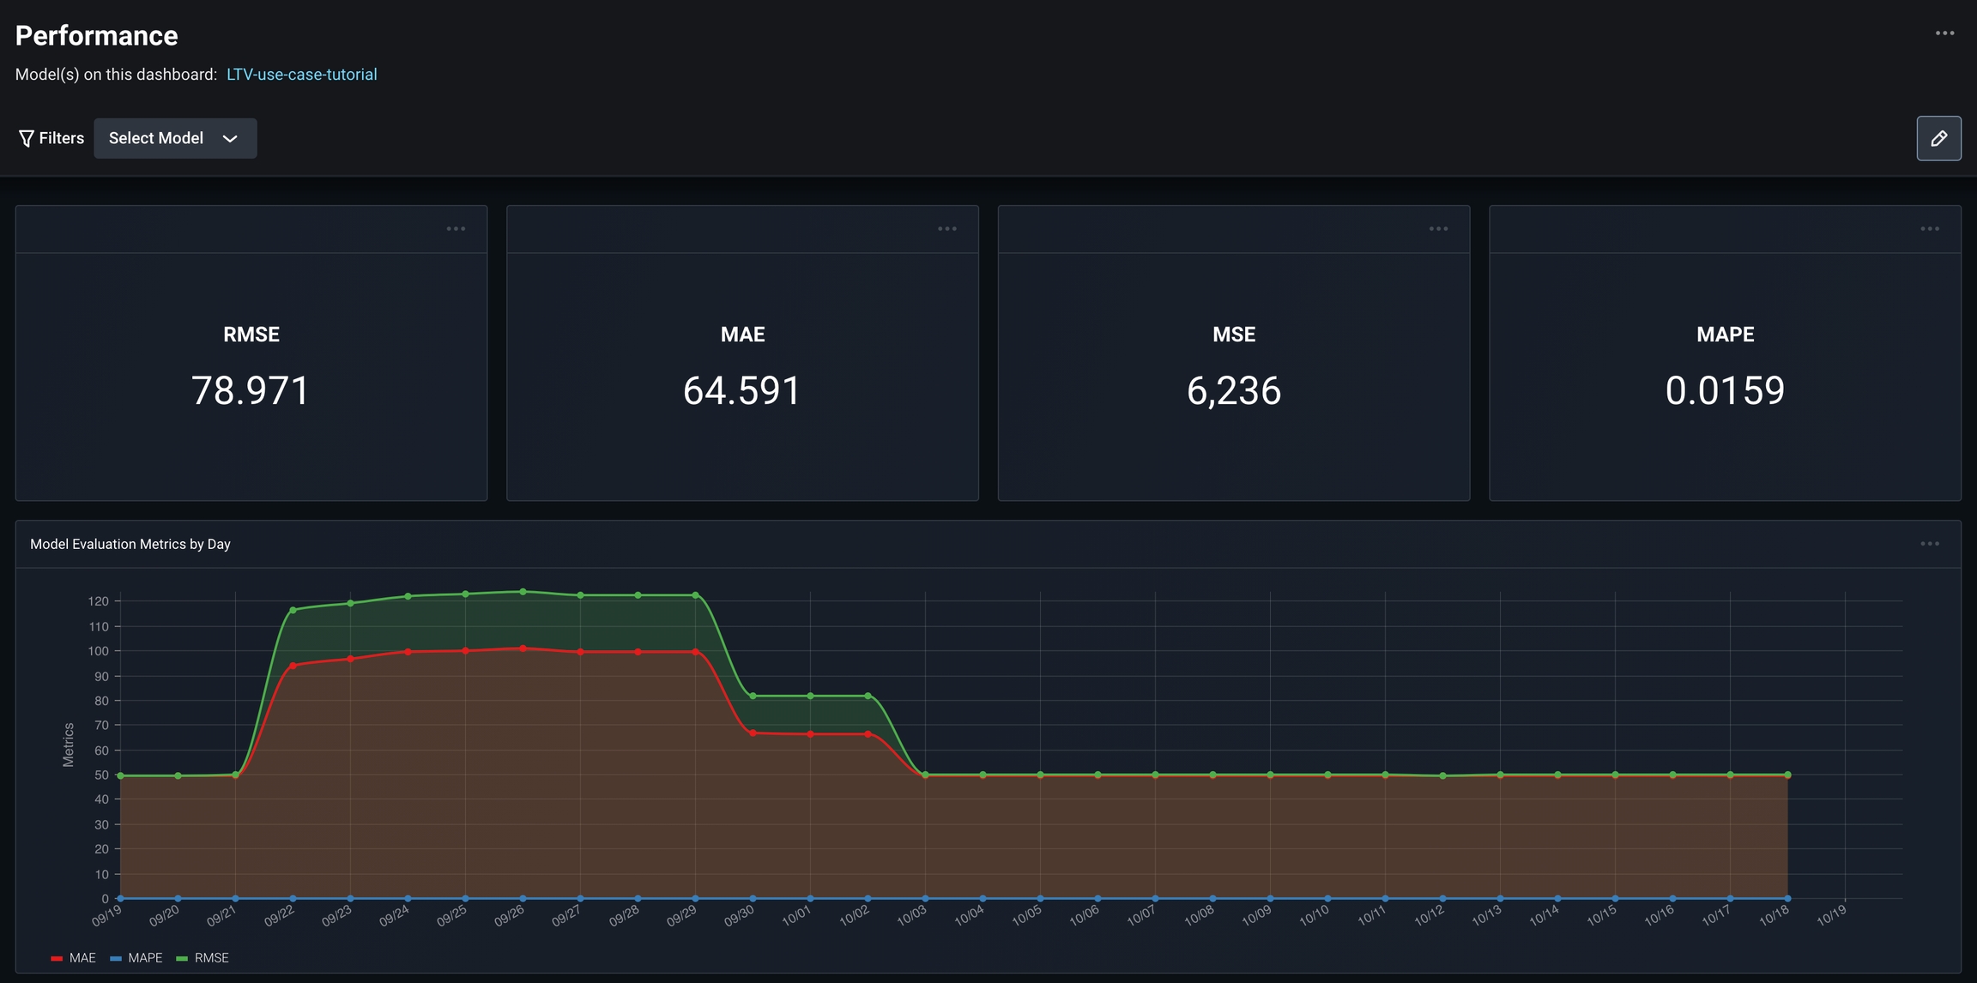Click the Model Evaluation Metrics by Day title
Viewport: 1977px width, 983px height.
point(130,544)
